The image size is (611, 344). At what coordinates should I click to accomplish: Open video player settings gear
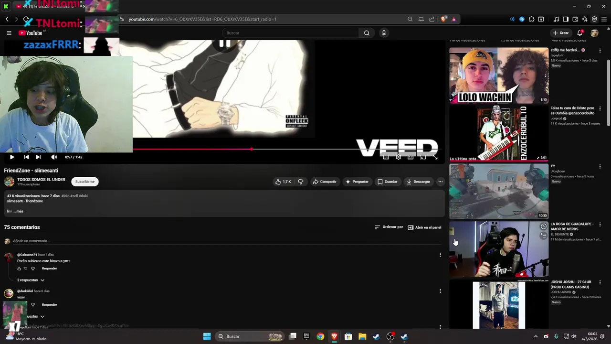(398, 157)
